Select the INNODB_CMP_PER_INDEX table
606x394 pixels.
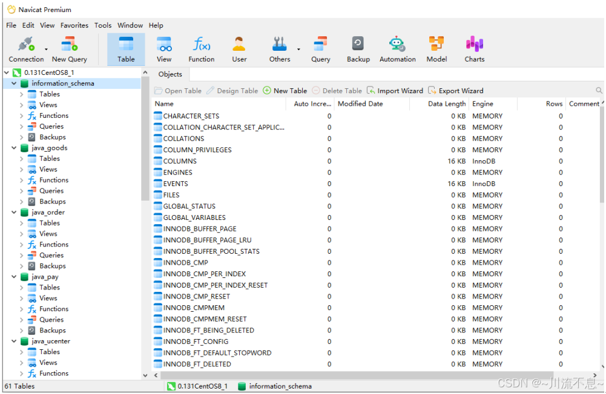204,274
